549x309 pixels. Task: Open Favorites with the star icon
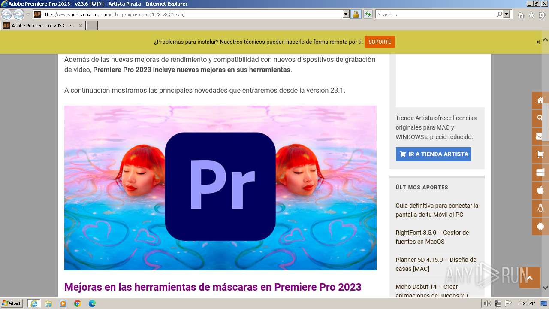coord(531,15)
